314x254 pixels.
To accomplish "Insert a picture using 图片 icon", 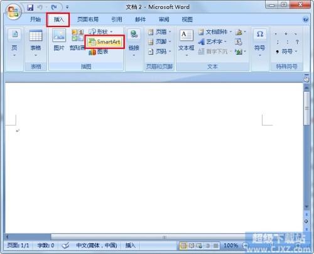I will point(59,40).
